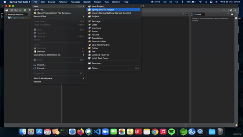
Task: Launch Launchpad from the Dock
Action: tap(31, 132)
